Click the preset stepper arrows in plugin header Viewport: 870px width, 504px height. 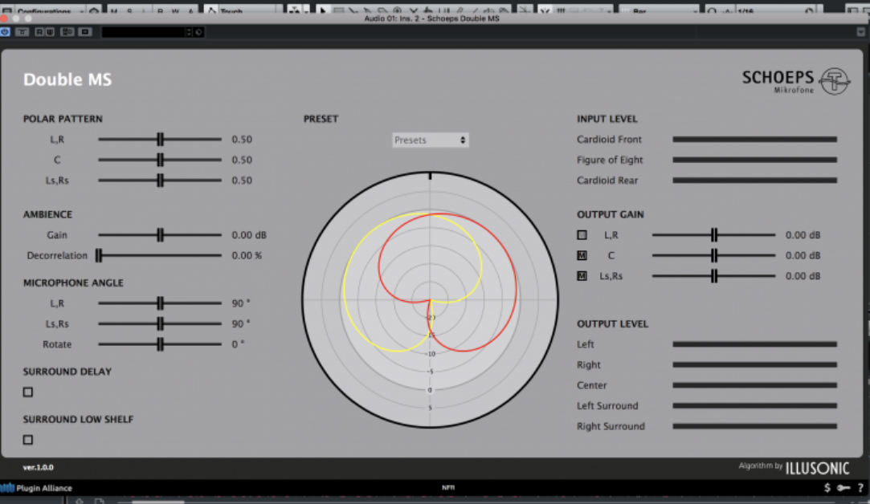coord(189,32)
